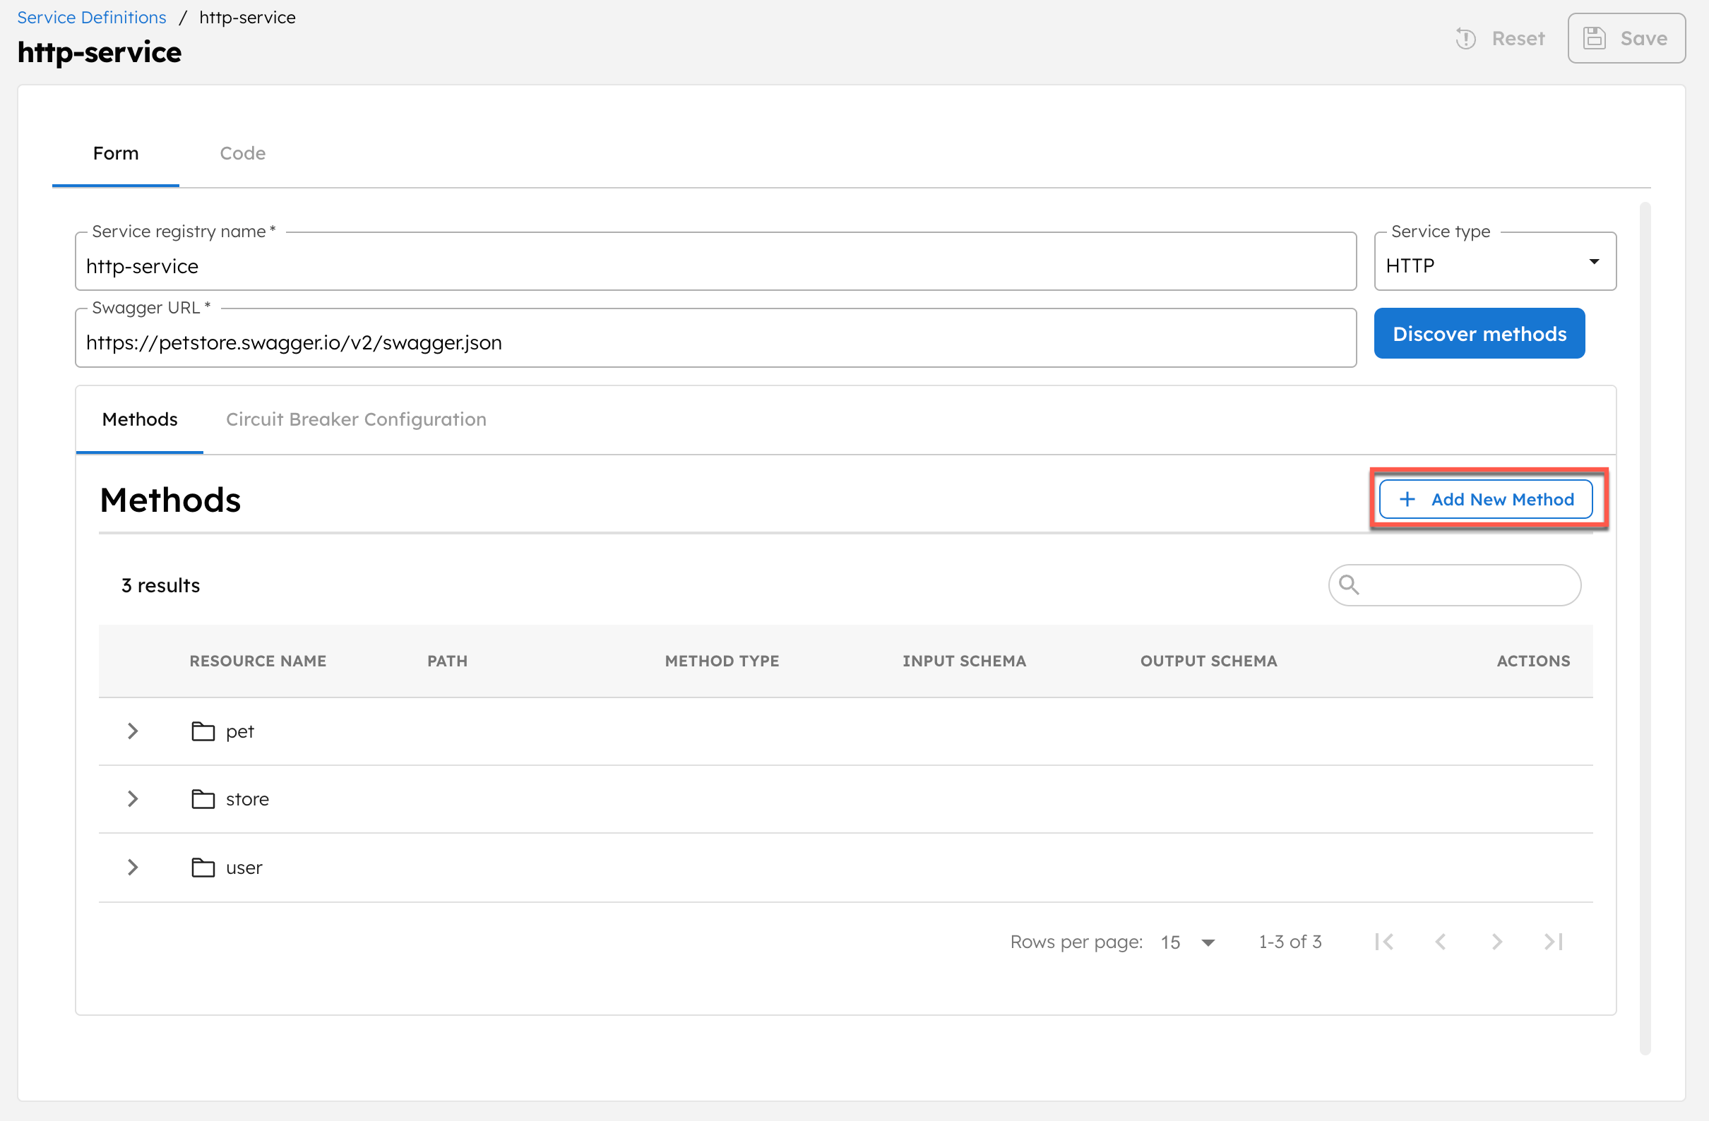Go to last page of results
The height and width of the screenshot is (1121, 1709).
pos(1553,942)
